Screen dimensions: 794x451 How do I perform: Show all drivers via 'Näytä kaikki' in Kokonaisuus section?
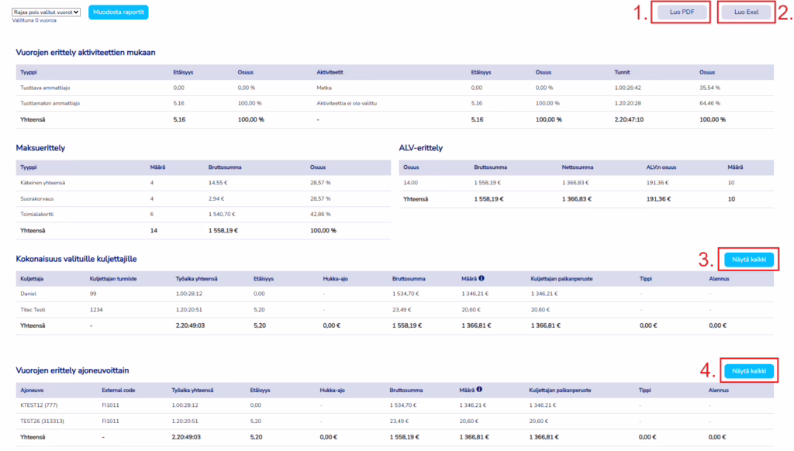coord(748,260)
